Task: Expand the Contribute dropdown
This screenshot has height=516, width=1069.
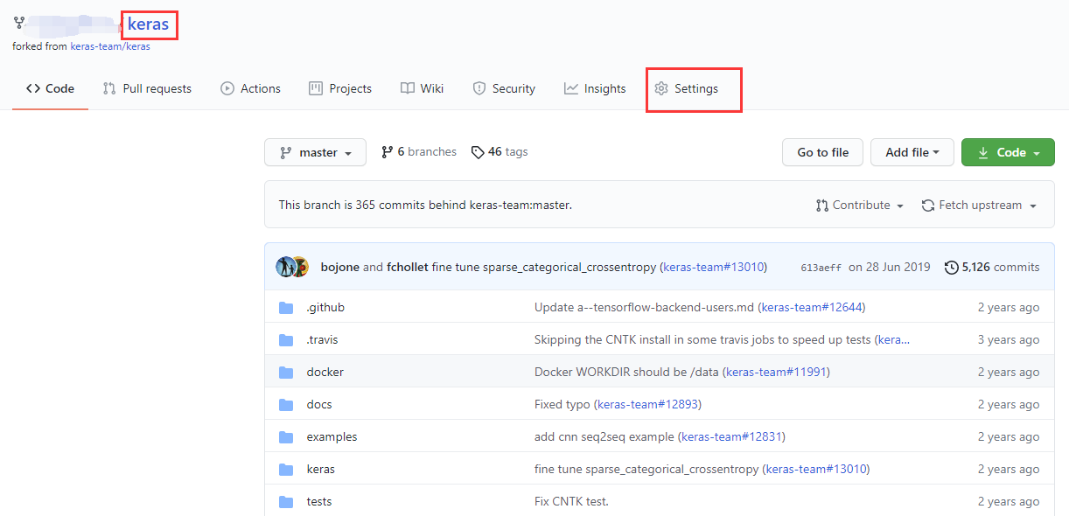Action: click(x=859, y=206)
